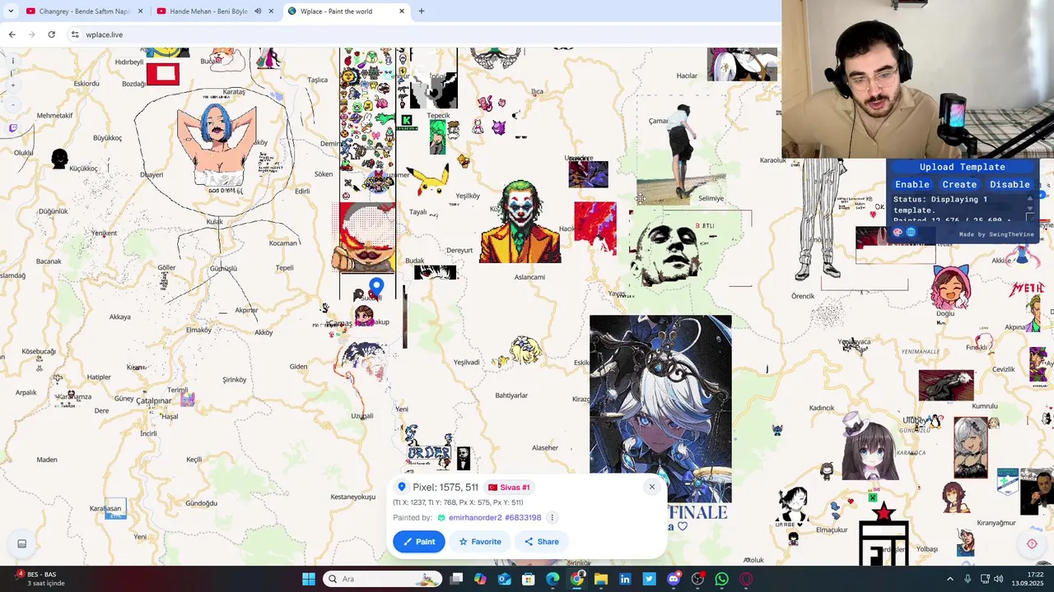Open site information icon in address bar

pyautogui.click(x=75, y=35)
